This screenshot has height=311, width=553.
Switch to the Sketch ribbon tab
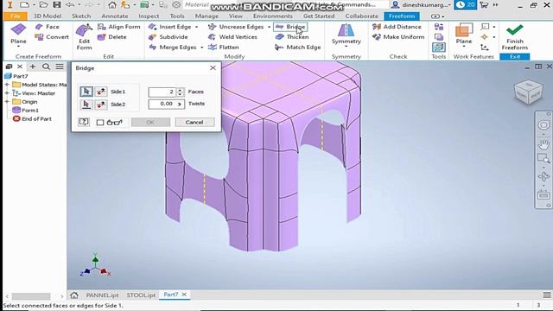point(81,16)
